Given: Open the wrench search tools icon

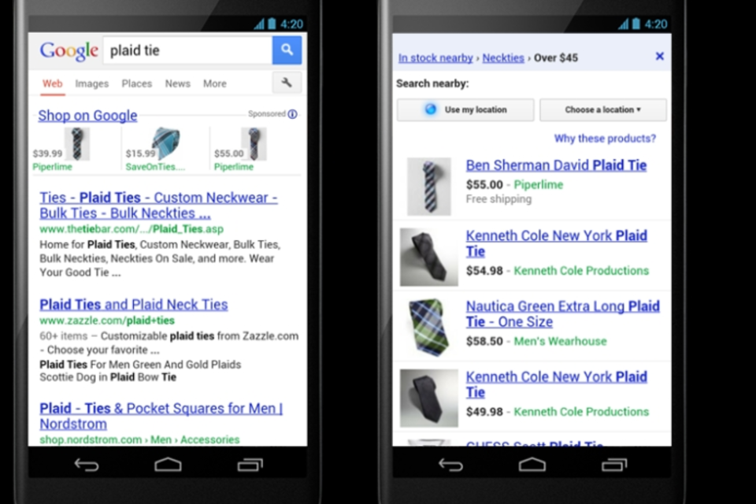Looking at the screenshot, I should 287,83.
